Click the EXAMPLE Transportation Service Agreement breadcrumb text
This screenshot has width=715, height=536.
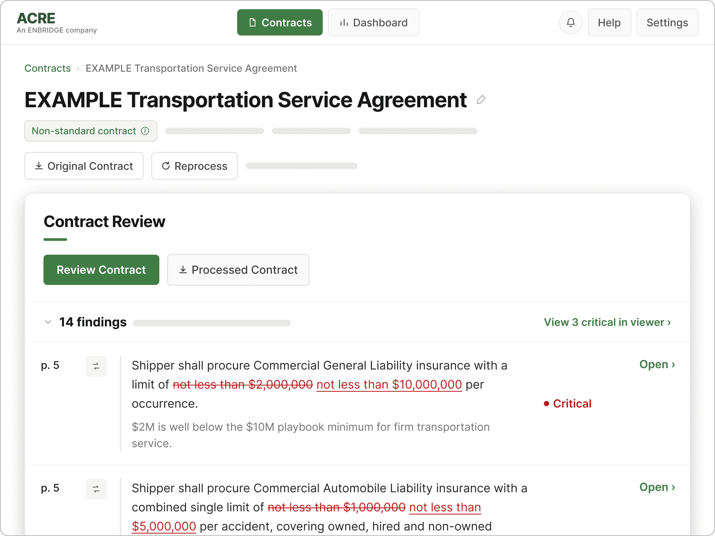191,68
